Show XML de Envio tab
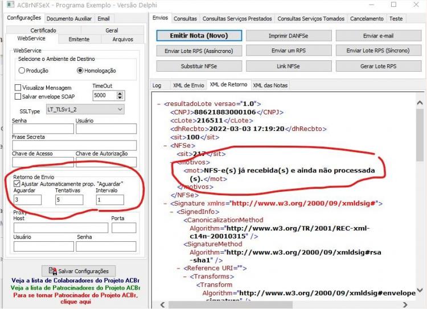This screenshot has width=427, height=309. (x=188, y=85)
